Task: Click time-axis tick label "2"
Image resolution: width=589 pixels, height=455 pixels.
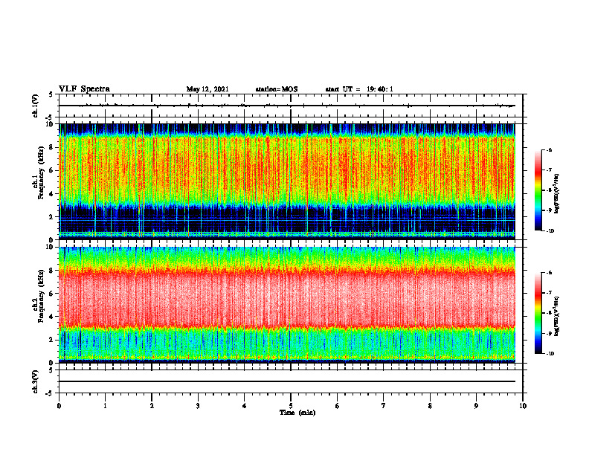Action: [152, 406]
